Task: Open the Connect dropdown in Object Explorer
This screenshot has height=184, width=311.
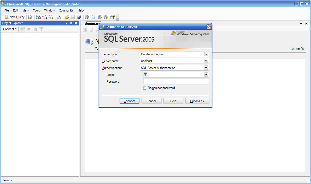Action: [x=10, y=29]
